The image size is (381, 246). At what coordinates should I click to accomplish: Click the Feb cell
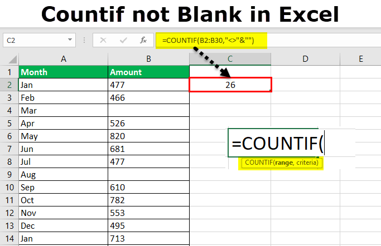point(64,97)
